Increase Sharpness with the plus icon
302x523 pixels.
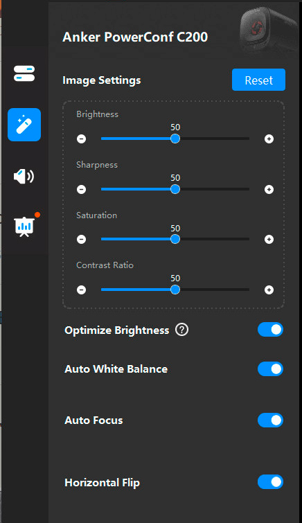click(269, 189)
